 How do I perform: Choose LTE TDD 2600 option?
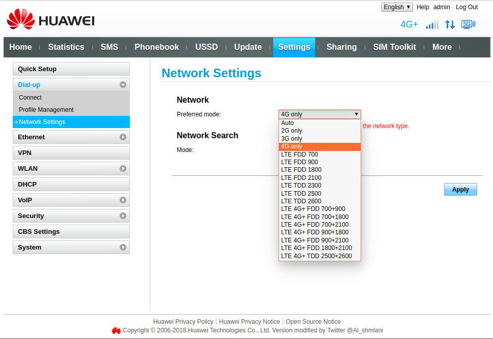(x=320, y=201)
